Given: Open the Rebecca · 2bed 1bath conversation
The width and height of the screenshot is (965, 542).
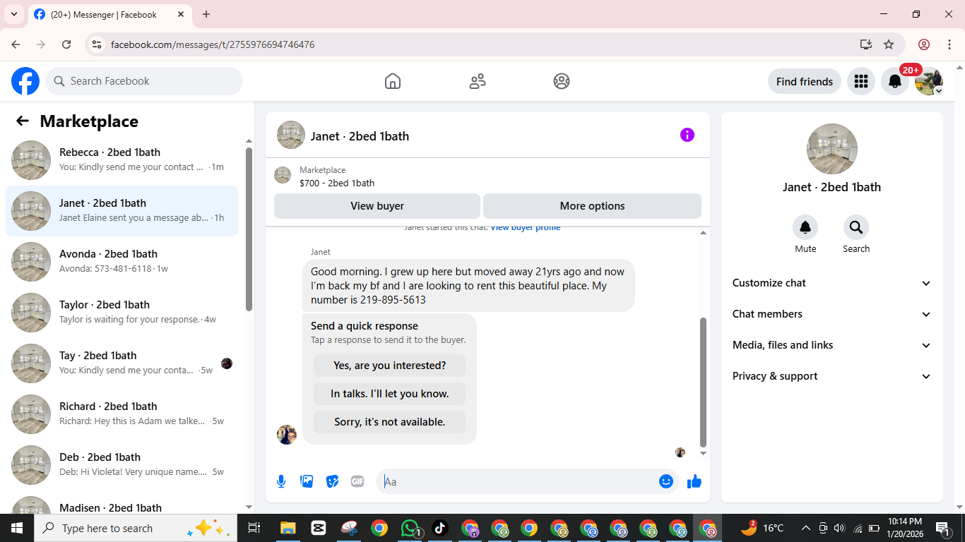Looking at the screenshot, I should [x=122, y=160].
